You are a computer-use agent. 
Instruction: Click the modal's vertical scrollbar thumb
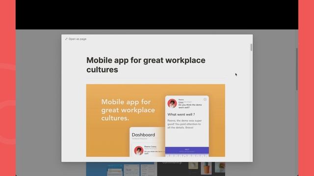(x=251, y=47)
